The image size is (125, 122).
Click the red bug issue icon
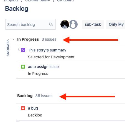(x=23, y=108)
